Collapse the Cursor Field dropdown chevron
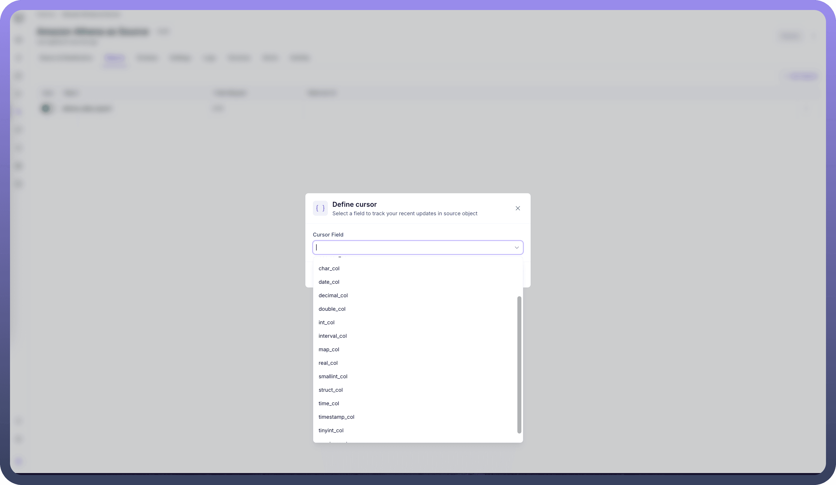Image resolution: width=836 pixels, height=485 pixels. [516, 247]
